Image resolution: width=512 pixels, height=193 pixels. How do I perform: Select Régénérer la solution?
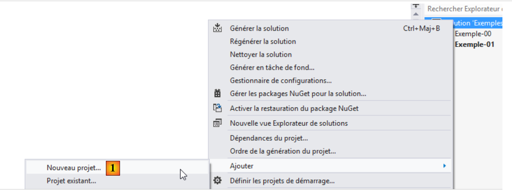tap(263, 41)
